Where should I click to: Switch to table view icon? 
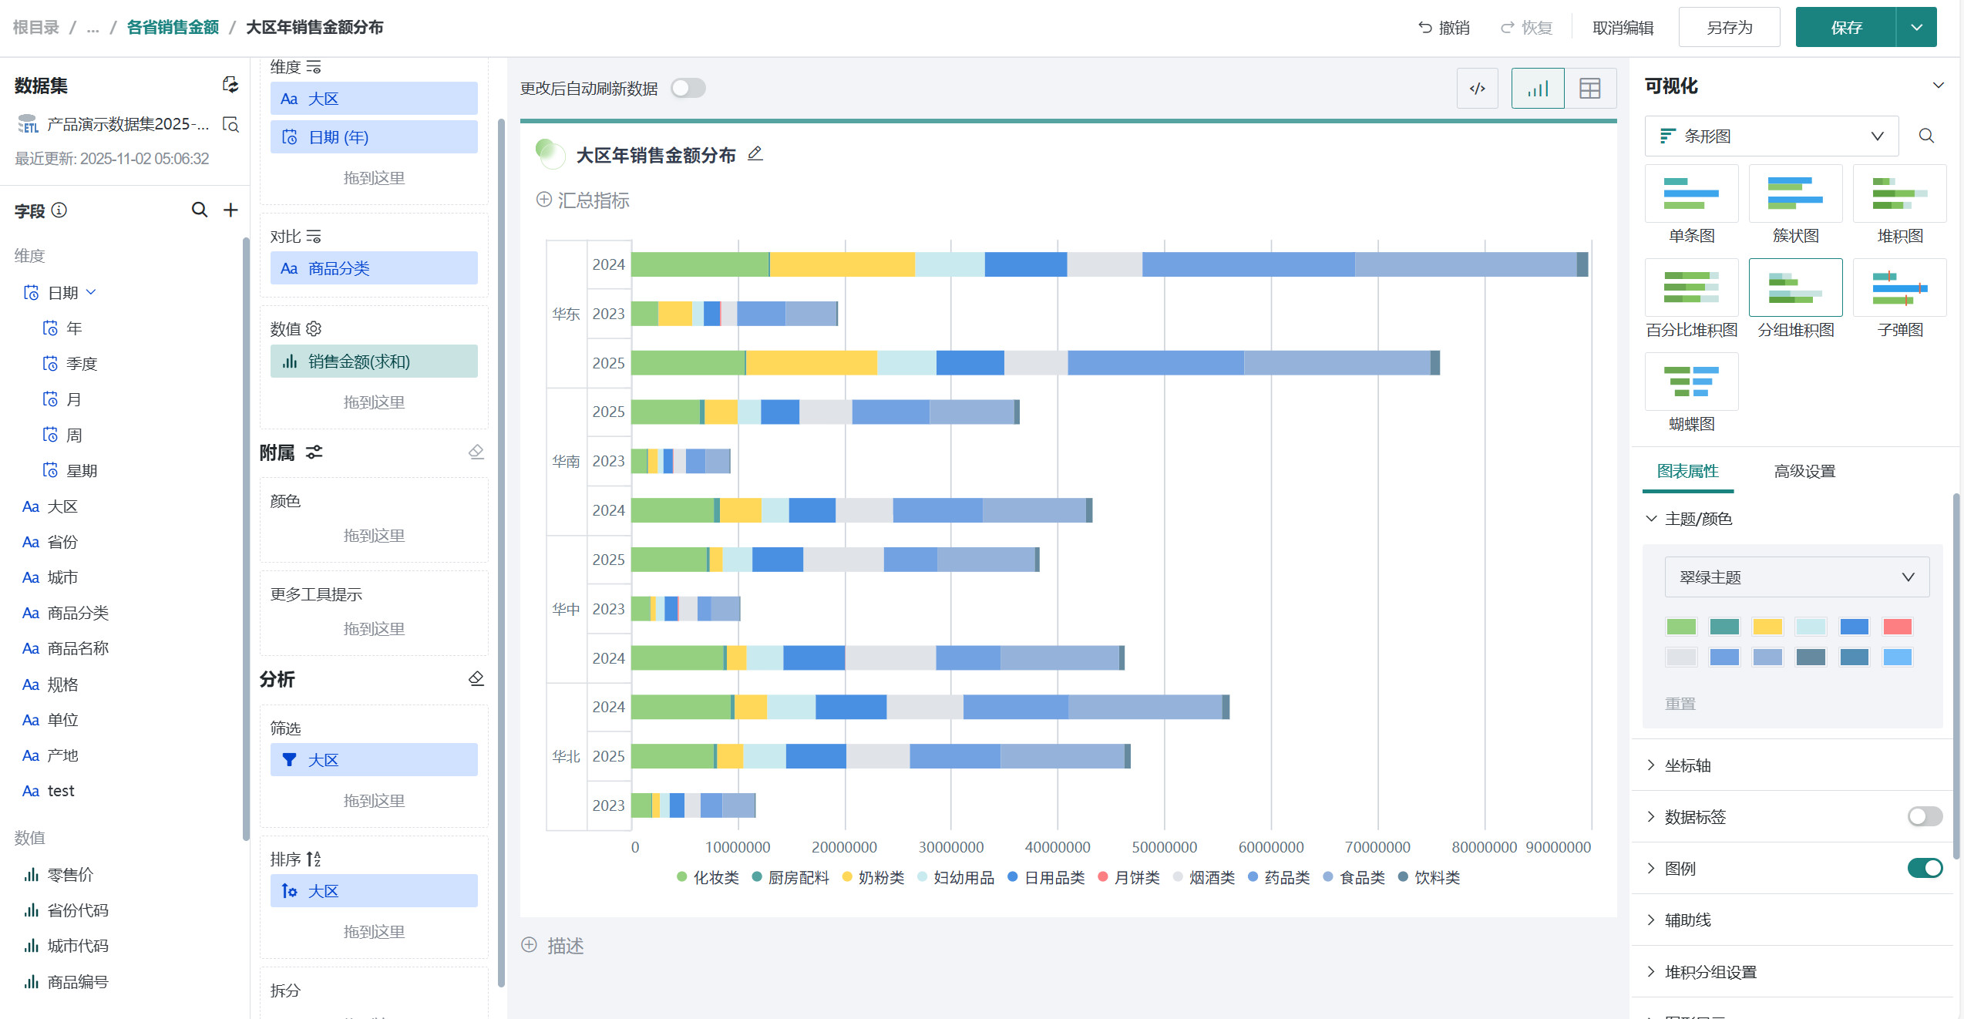[1589, 88]
